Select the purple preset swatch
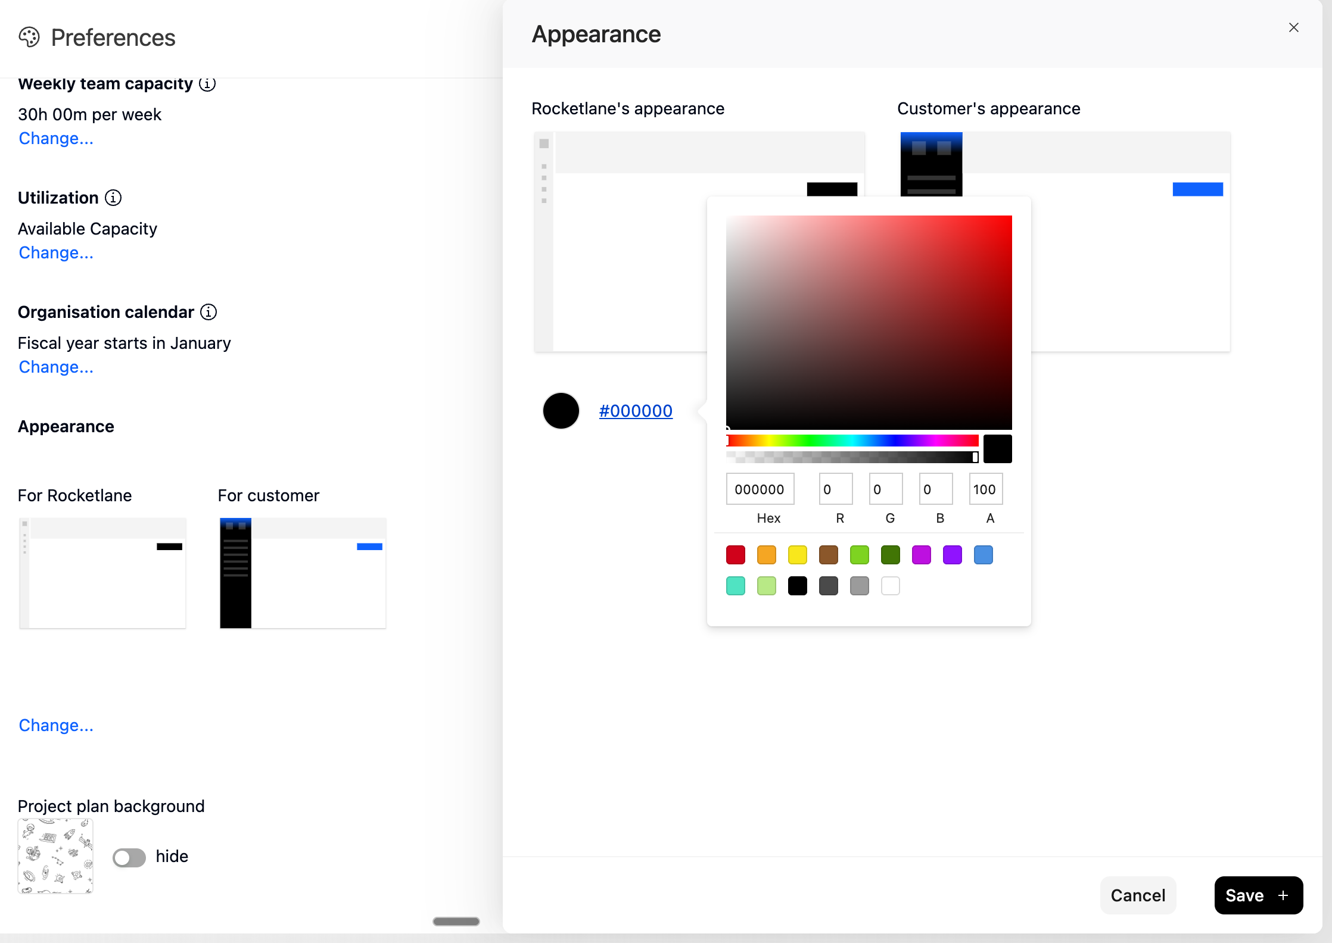Screen dimensions: 1332x943 tap(953, 555)
